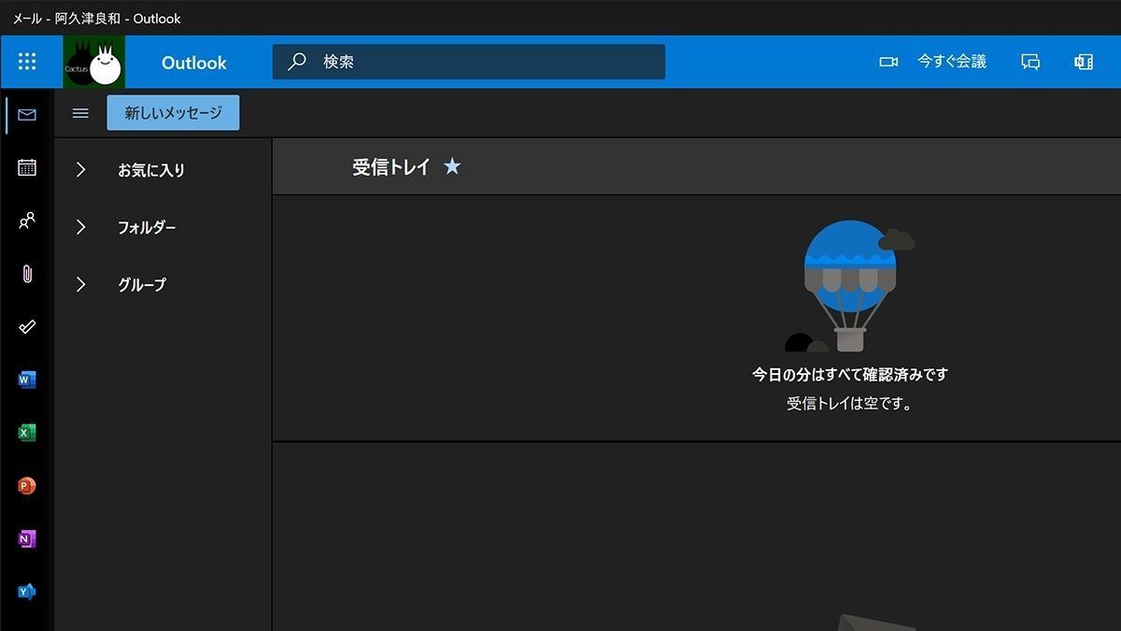1121x631 pixels.
Task: Select グループ in folder pane
Action: tap(142, 284)
